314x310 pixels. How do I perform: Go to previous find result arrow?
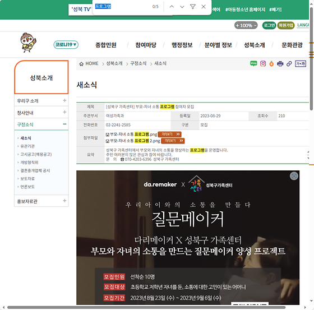[x=172, y=7]
